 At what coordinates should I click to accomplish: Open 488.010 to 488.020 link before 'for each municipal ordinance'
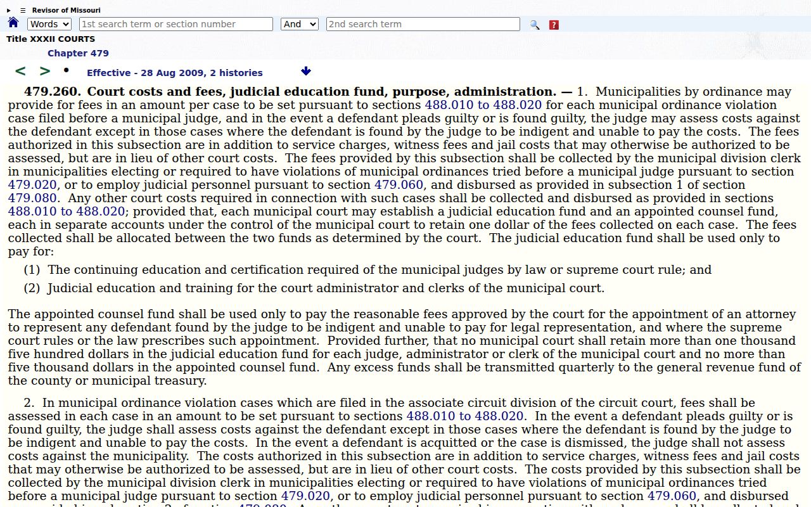tap(483, 105)
